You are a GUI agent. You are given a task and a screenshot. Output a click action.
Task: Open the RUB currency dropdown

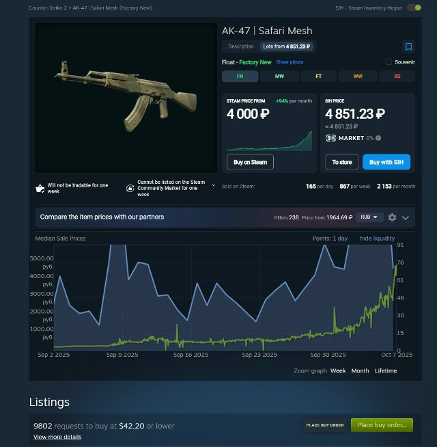(x=369, y=217)
